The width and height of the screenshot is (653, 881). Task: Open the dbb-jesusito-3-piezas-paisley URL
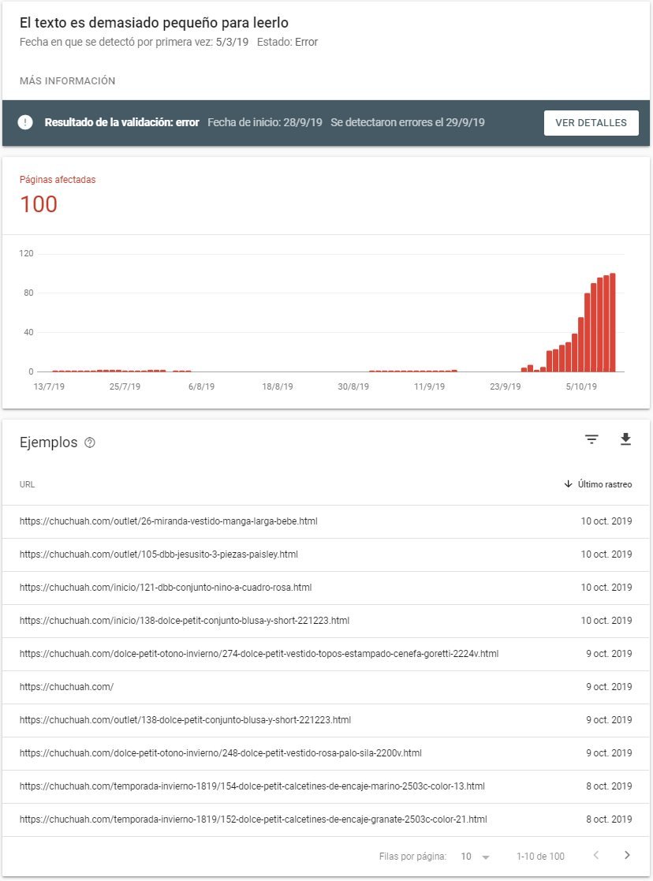click(x=159, y=554)
